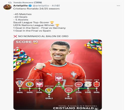The height and width of the screenshot is (110, 125).
Task: Open the Cristiano Ronaldo media thumbnail
Action: (x=57, y=74)
